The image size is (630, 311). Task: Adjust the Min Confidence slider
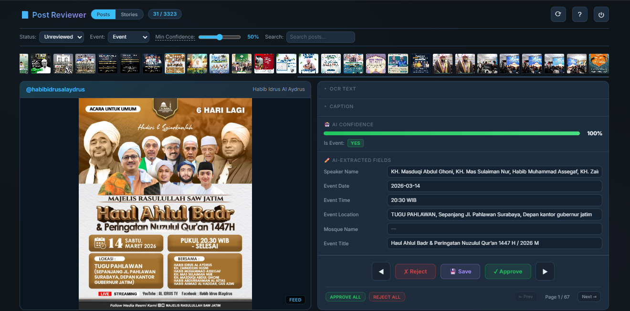point(220,37)
